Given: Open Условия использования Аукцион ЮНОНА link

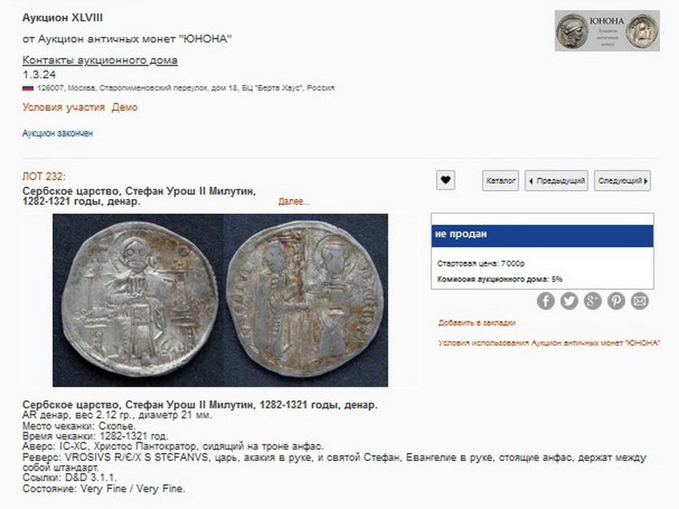Looking at the screenshot, I should 549,343.
